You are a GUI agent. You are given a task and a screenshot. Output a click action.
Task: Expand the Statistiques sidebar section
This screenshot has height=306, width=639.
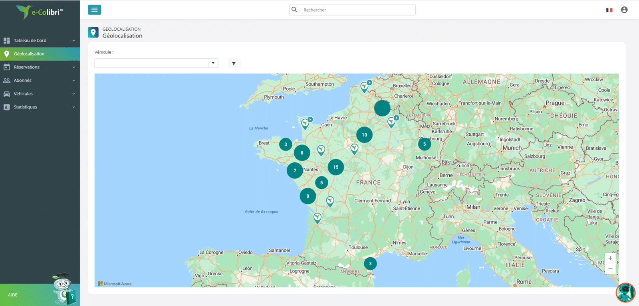[40, 107]
